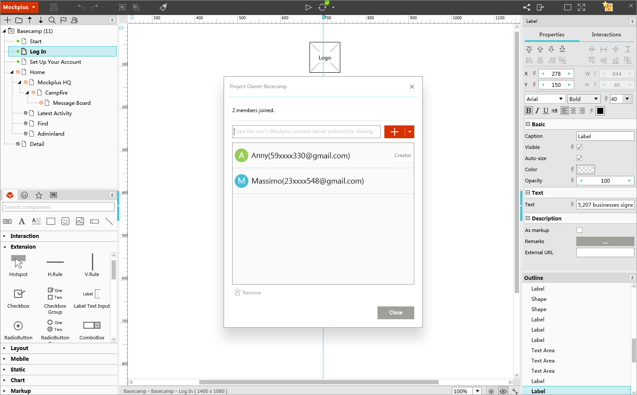Click the new folder icon in page tree toolbar
Image resolution: width=637 pixels, height=395 pixels.
click(x=19, y=20)
